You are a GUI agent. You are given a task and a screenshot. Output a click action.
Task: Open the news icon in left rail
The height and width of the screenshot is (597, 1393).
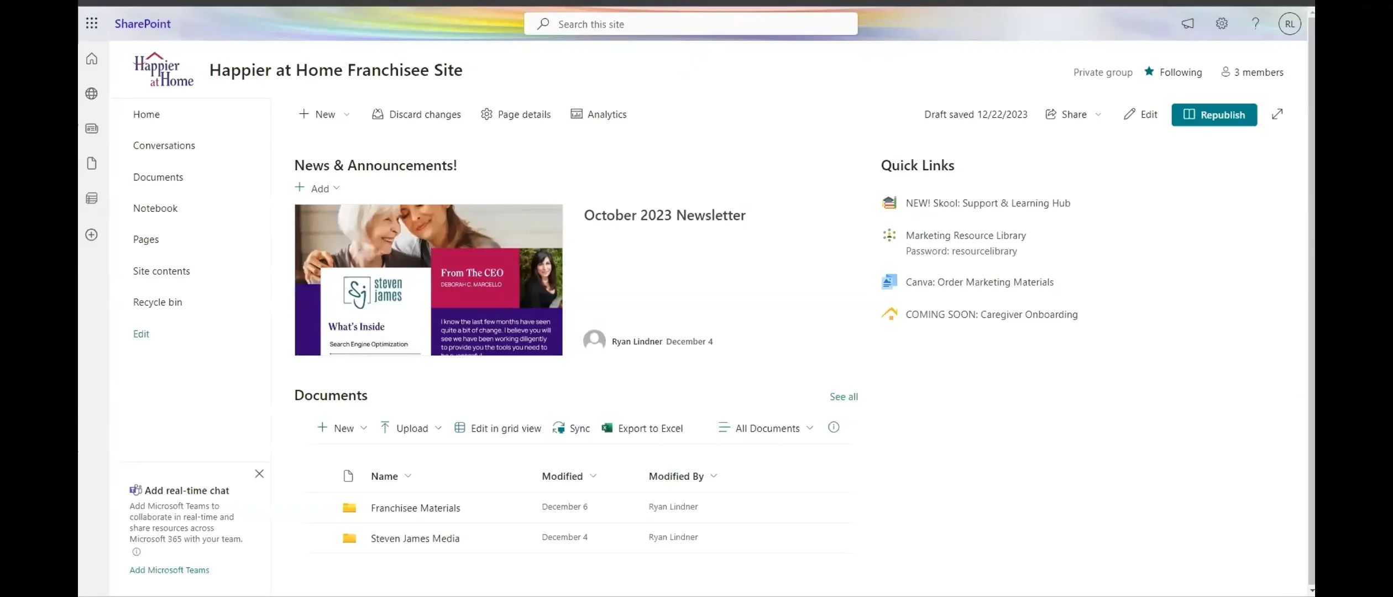[92, 128]
